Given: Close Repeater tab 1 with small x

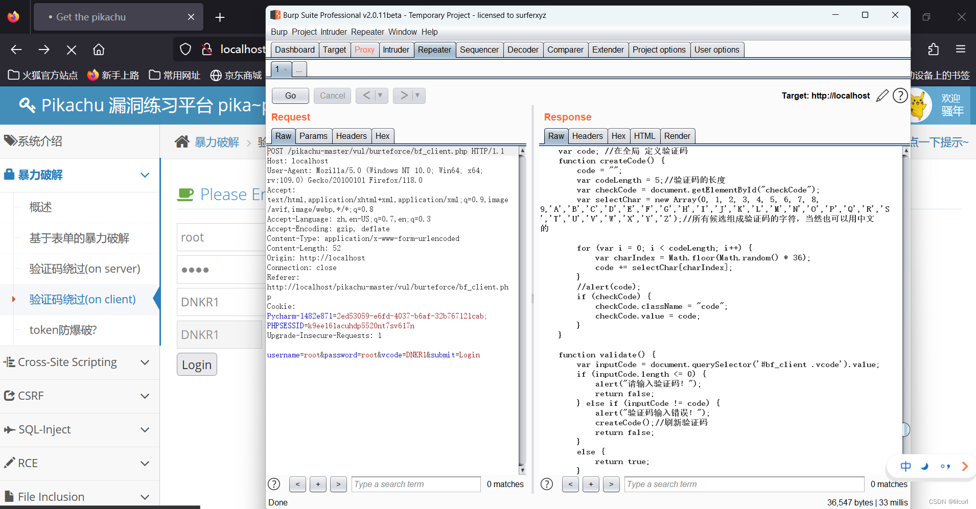Looking at the screenshot, I should click(285, 70).
